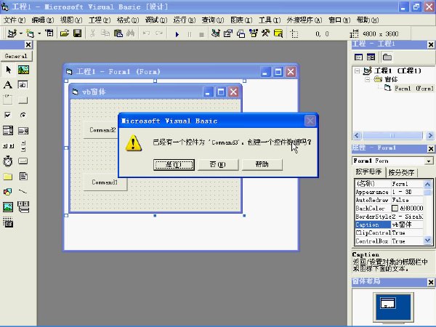Open the 工具(T) menu
This screenshot has height=327, width=436.
click(x=270, y=20)
